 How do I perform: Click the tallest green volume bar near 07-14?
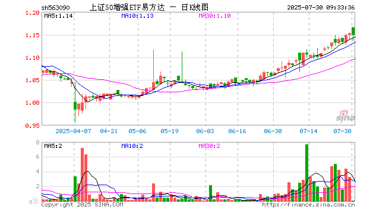pyautogui.click(x=306, y=173)
